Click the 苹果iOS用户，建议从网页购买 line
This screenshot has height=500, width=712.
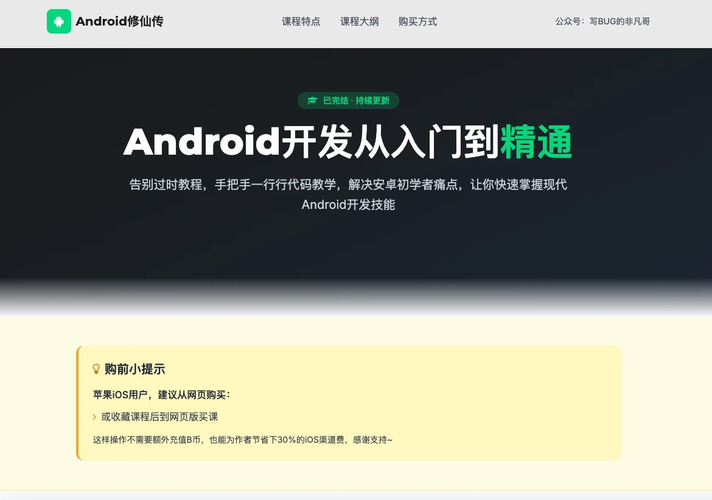click(162, 395)
